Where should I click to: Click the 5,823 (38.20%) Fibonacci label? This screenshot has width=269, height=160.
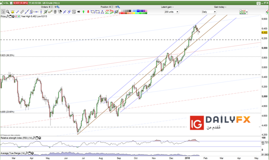point(7,55)
